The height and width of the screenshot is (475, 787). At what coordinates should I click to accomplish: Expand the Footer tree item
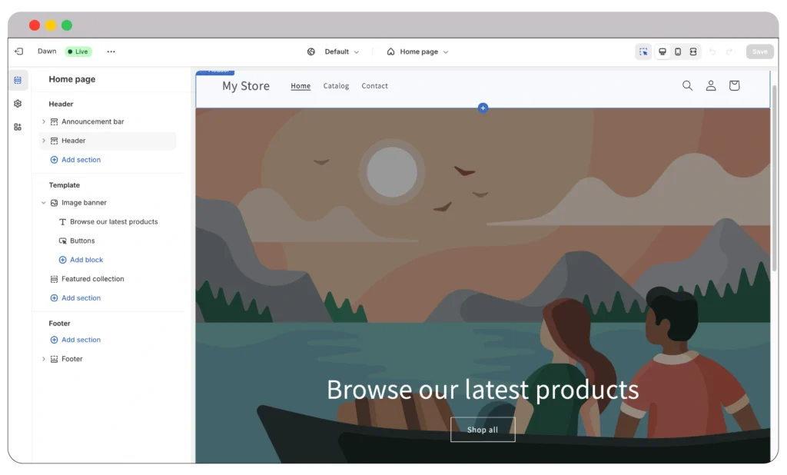[x=44, y=358]
